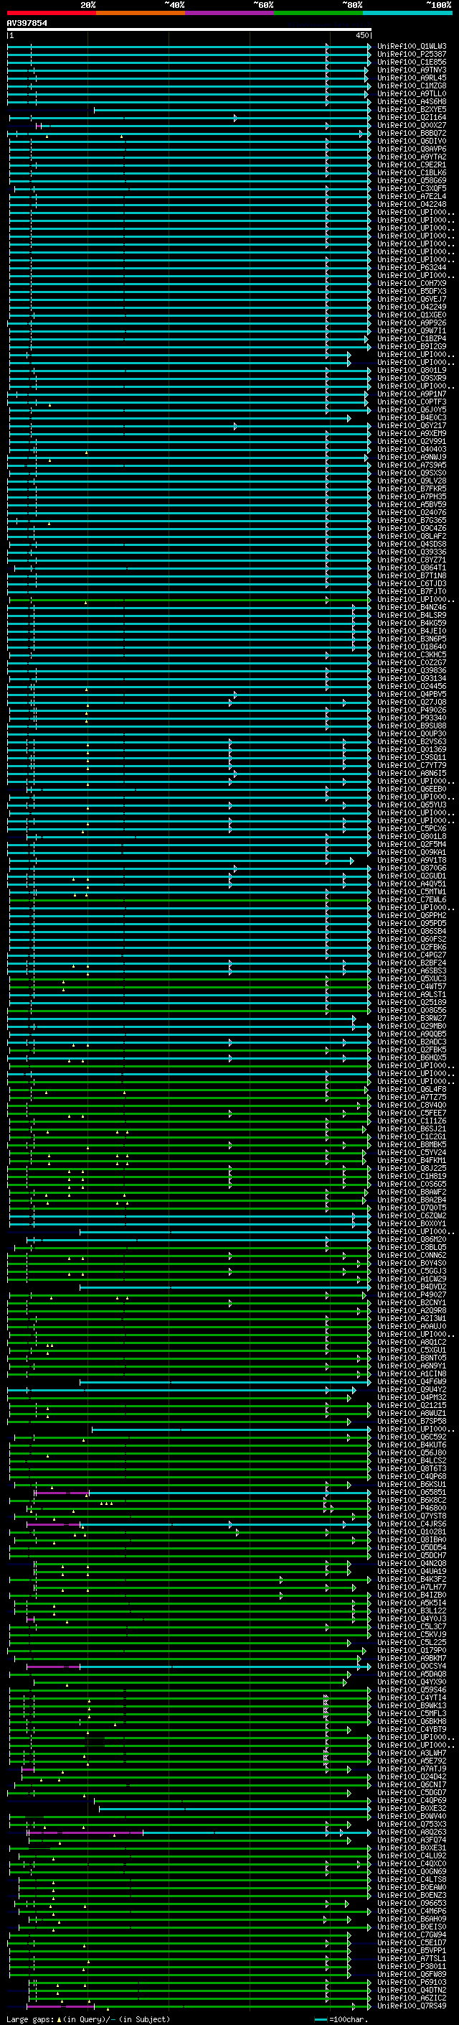Click UniRef100_P46800 hit

click(x=412, y=1508)
